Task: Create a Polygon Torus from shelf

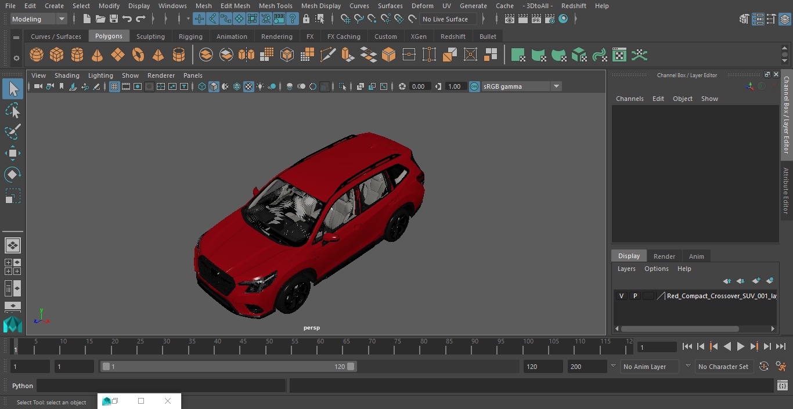Action: pos(138,55)
